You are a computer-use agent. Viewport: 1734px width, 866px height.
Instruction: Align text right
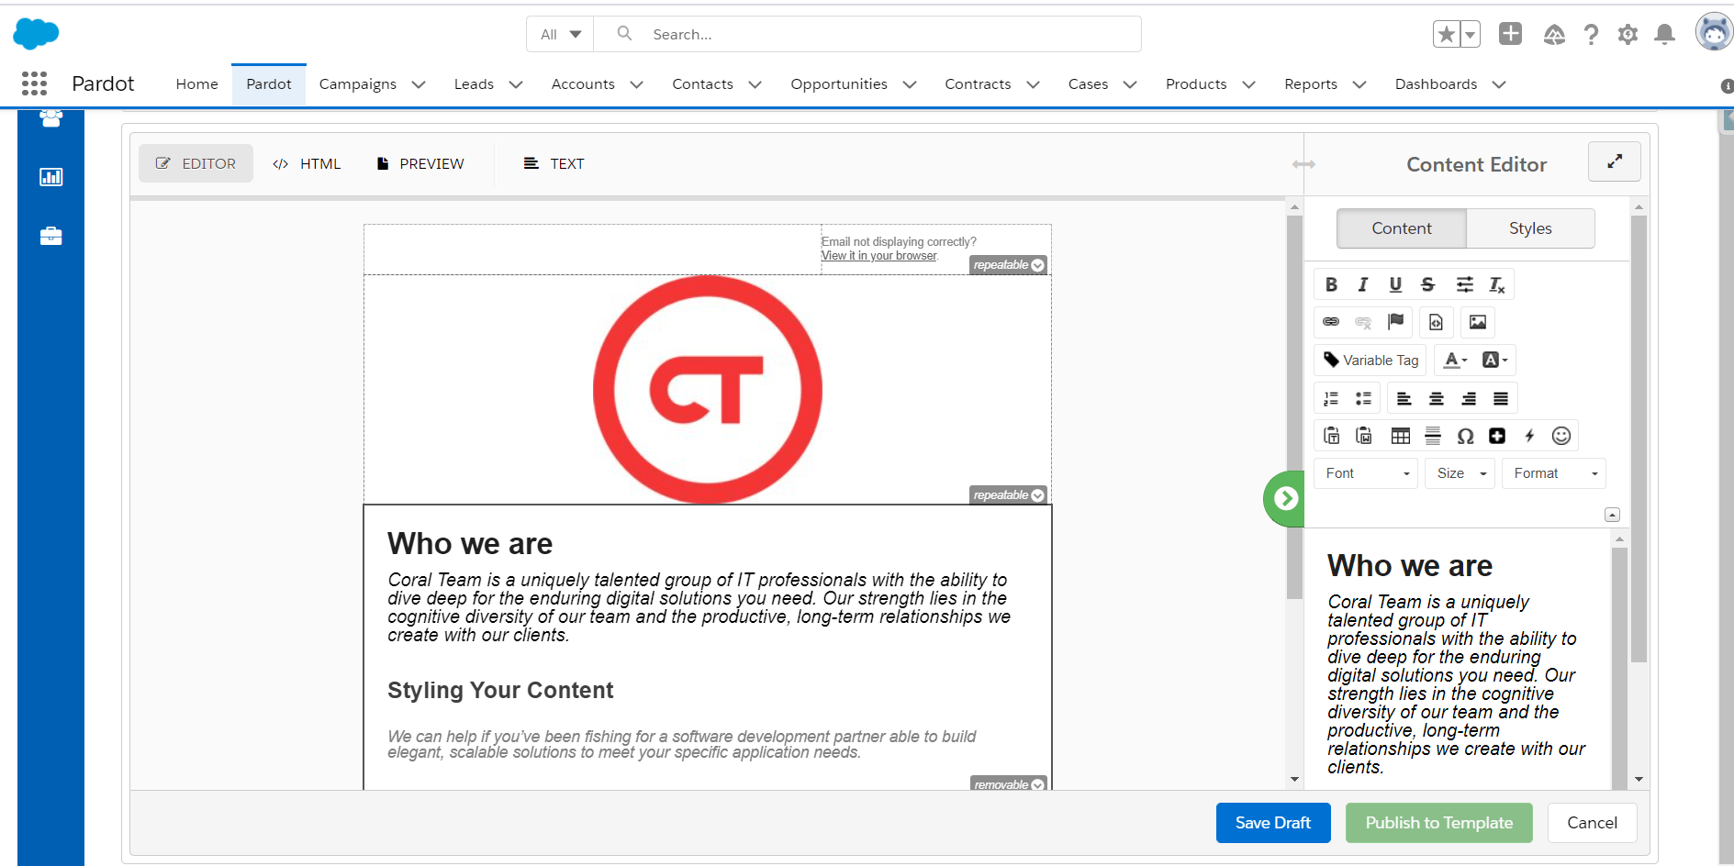[1469, 398]
